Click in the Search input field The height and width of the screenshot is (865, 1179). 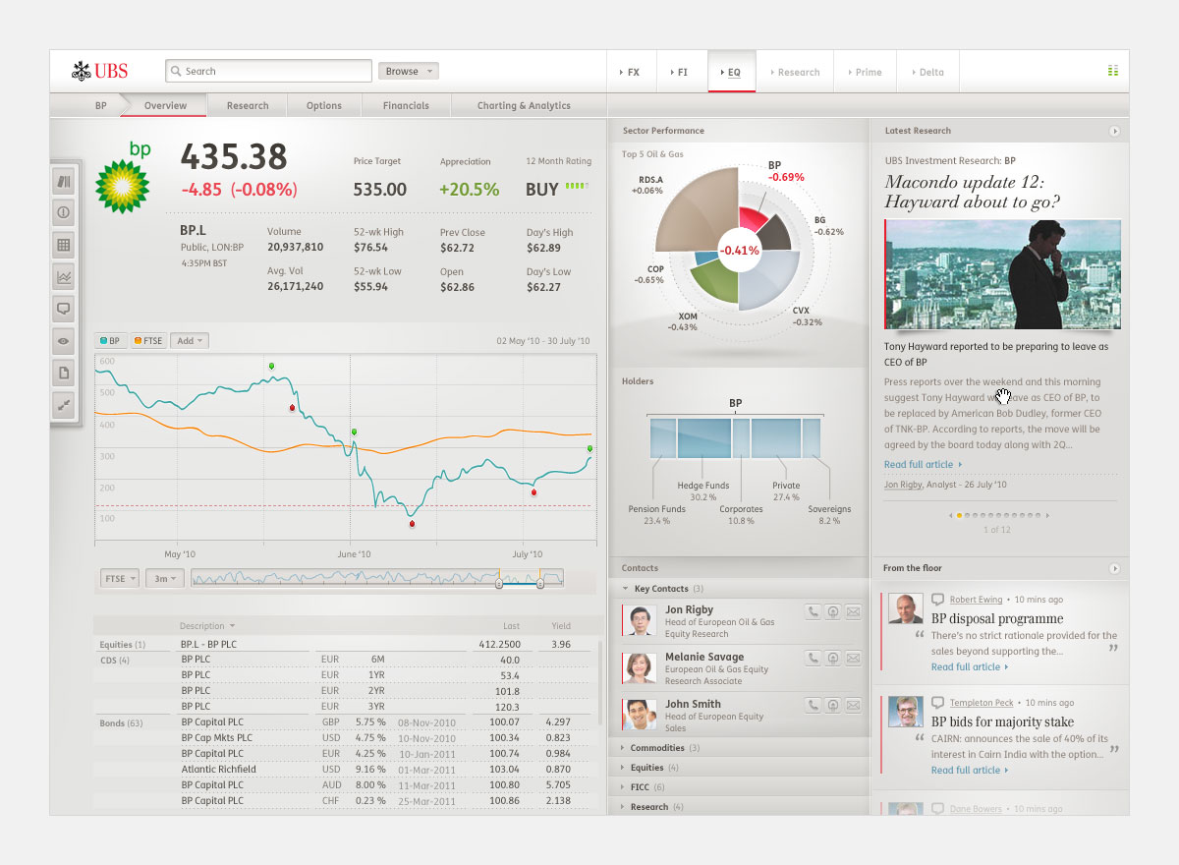click(269, 71)
